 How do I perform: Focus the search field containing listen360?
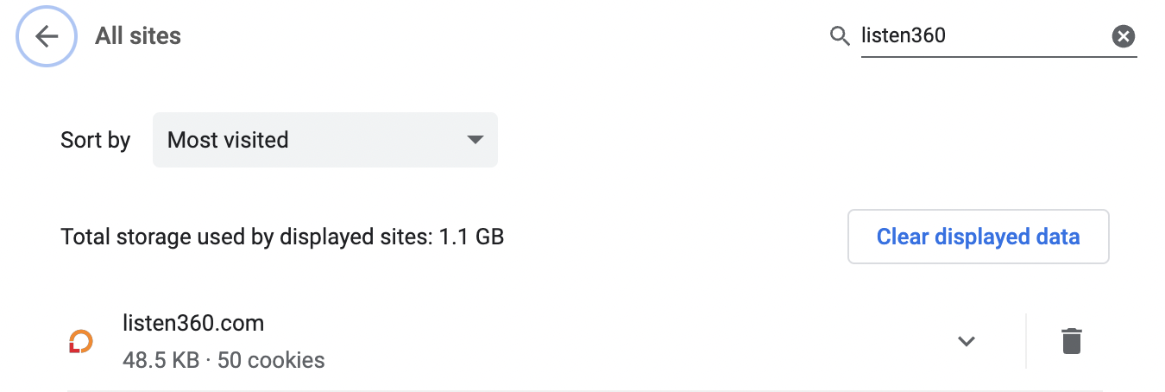[986, 36]
